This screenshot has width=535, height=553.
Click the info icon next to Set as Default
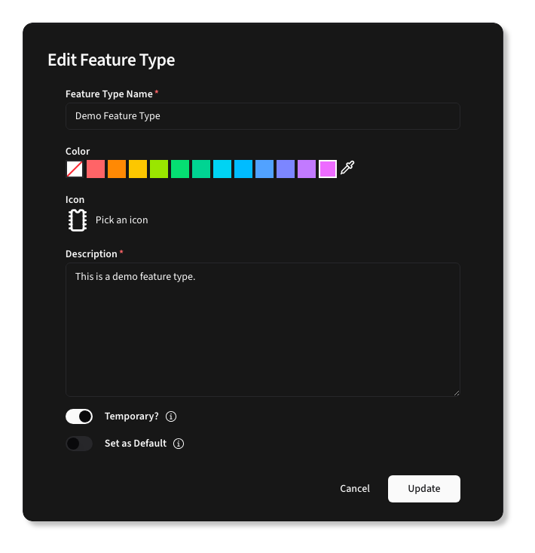pyautogui.click(x=179, y=444)
